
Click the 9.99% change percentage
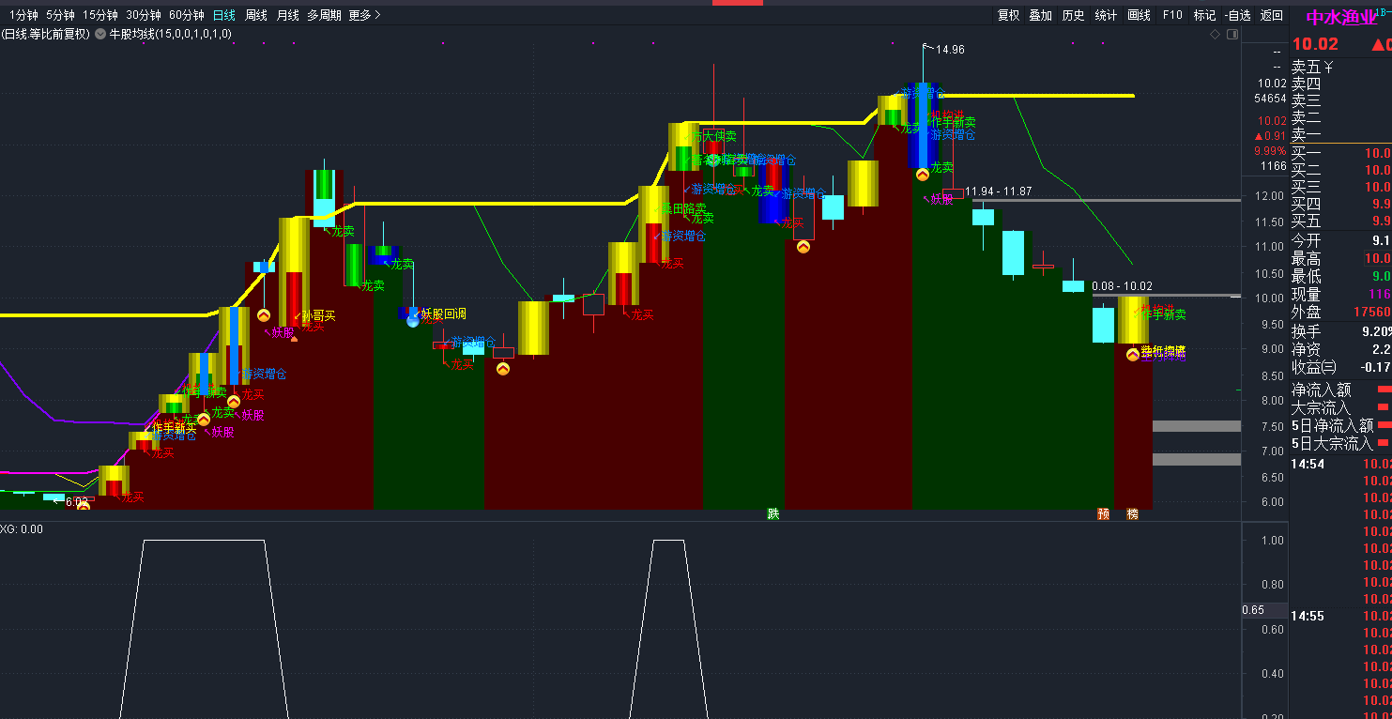tap(1270, 151)
